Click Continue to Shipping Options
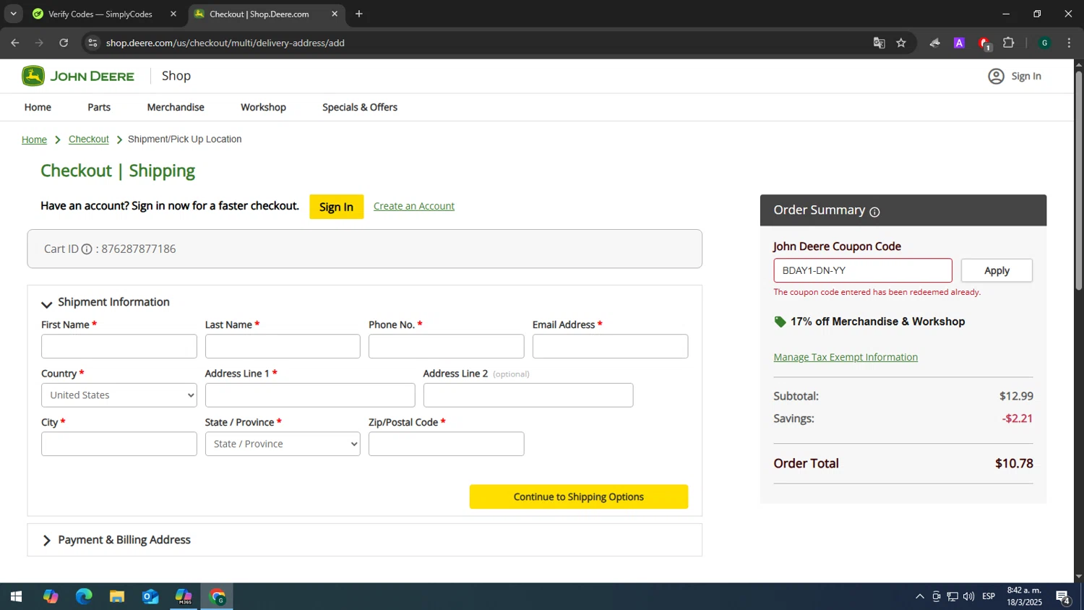The height and width of the screenshot is (610, 1084). [x=579, y=497]
